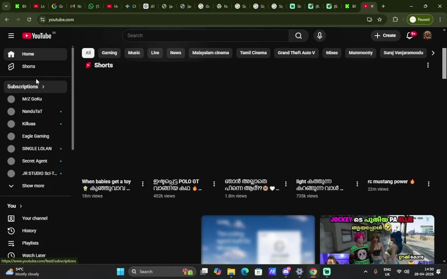447x279 pixels.
Task: Click the address bar URL
Action: pos(61,20)
